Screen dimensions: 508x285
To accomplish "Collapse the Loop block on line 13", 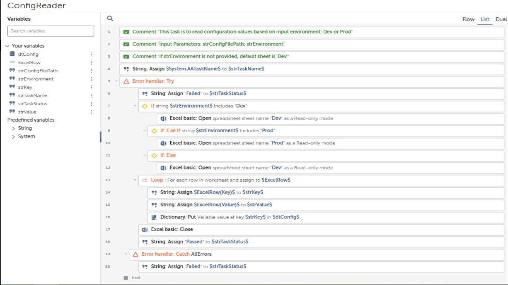I will click(x=135, y=180).
